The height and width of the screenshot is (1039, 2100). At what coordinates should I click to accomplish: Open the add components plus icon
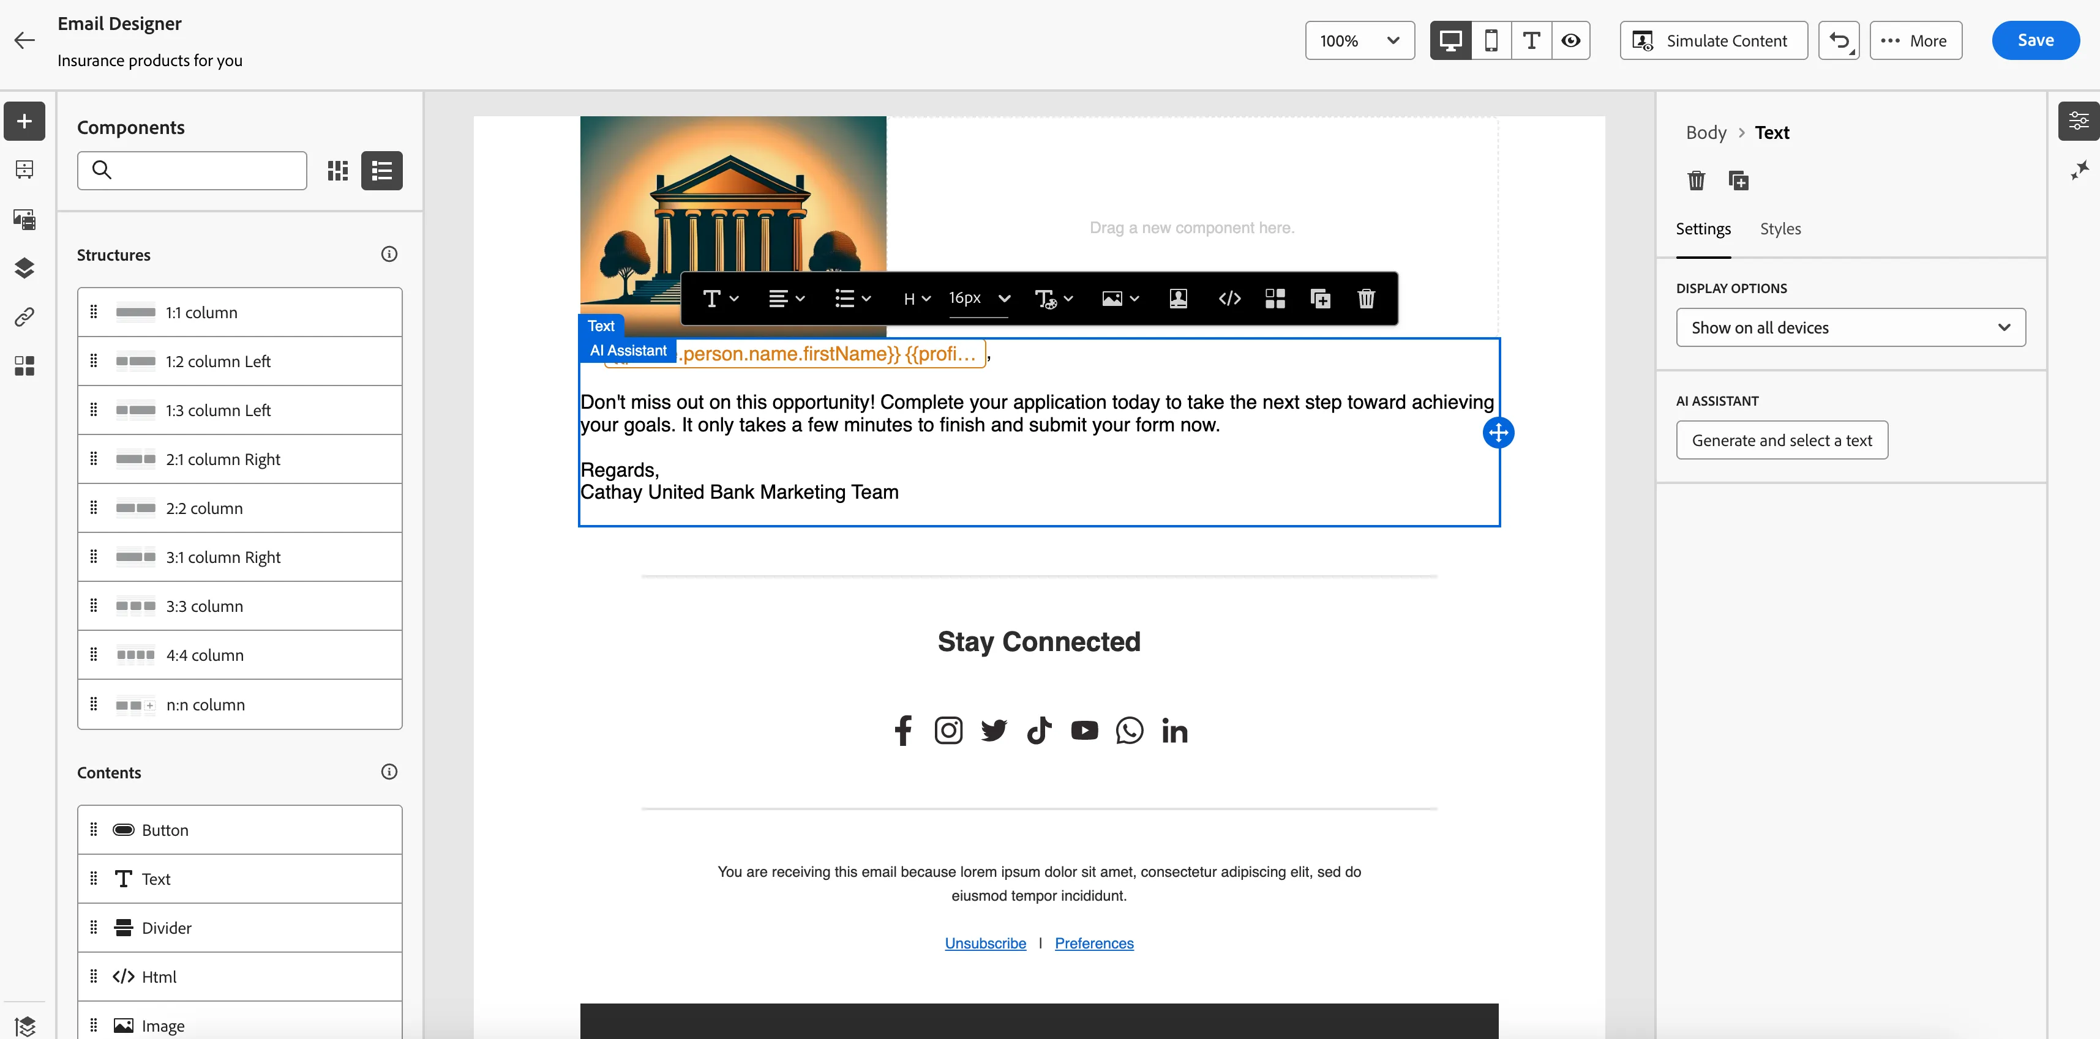[24, 121]
